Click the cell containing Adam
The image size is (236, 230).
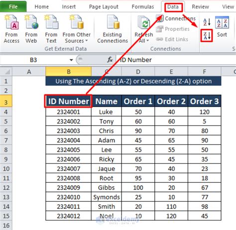pos(107,140)
